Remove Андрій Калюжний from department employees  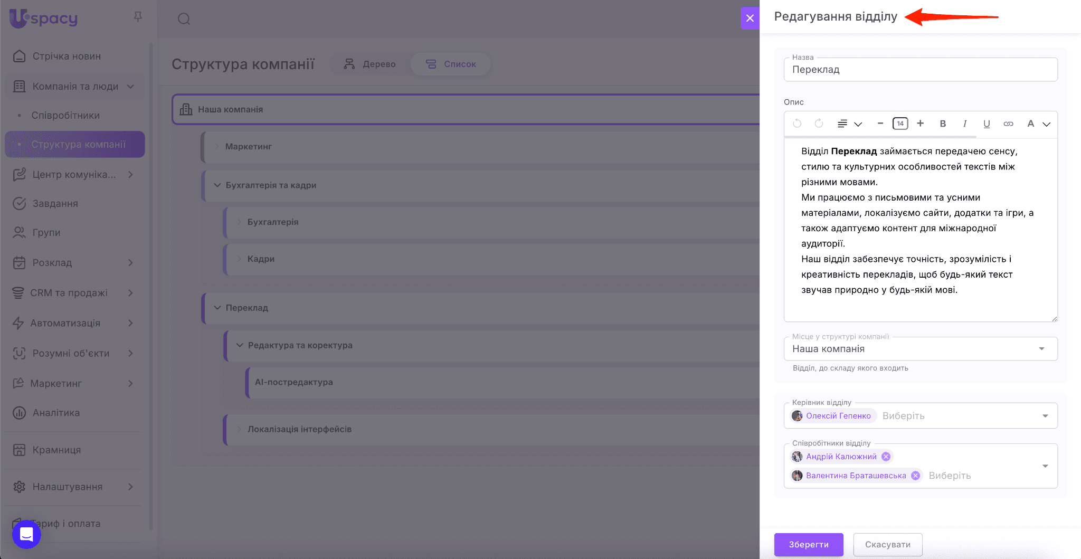pos(886,457)
